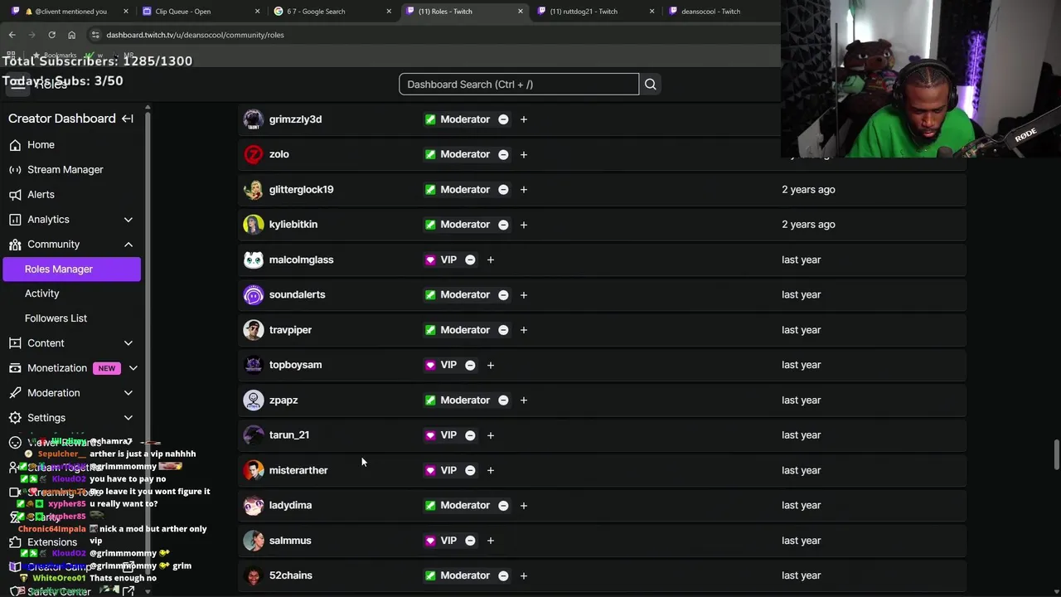Collapse the Community section chevron
1061x597 pixels.
click(x=128, y=245)
